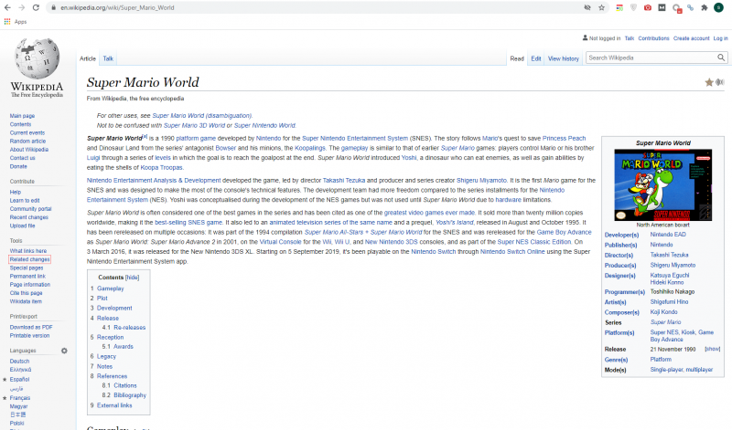Click the Create account link
Viewport: 732px width, 430px height.
691,38
